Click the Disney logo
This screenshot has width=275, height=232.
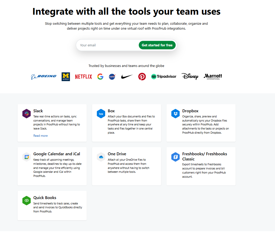click(190, 76)
